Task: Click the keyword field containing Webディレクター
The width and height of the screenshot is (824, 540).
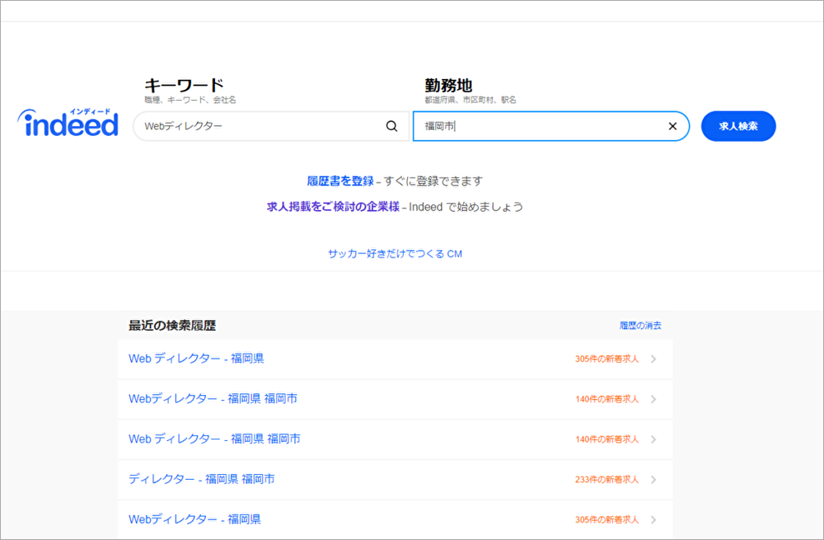Action: 270,126
